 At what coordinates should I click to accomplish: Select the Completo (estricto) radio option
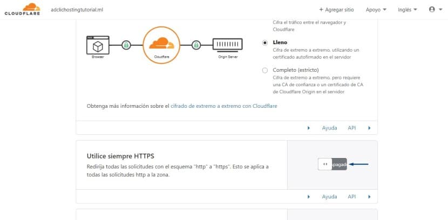(x=265, y=70)
